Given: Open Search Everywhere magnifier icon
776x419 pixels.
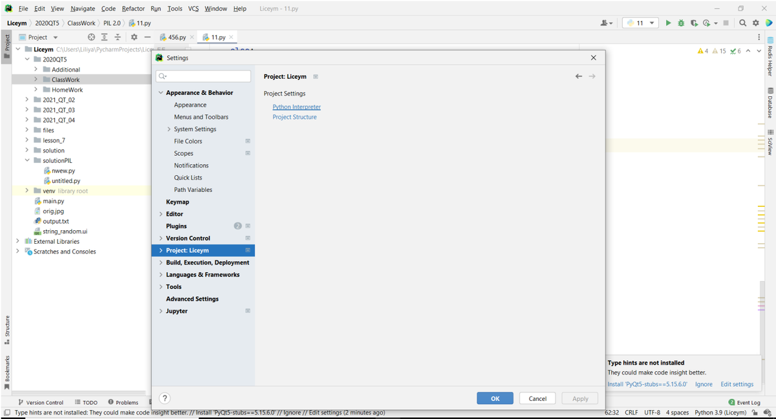Looking at the screenshot, I should [743, 23].
